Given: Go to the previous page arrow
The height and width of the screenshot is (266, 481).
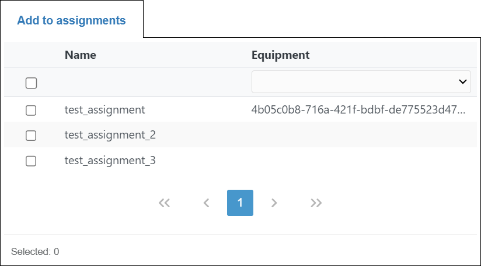Looking at the screenshot, I should click(x=206, y=203).
